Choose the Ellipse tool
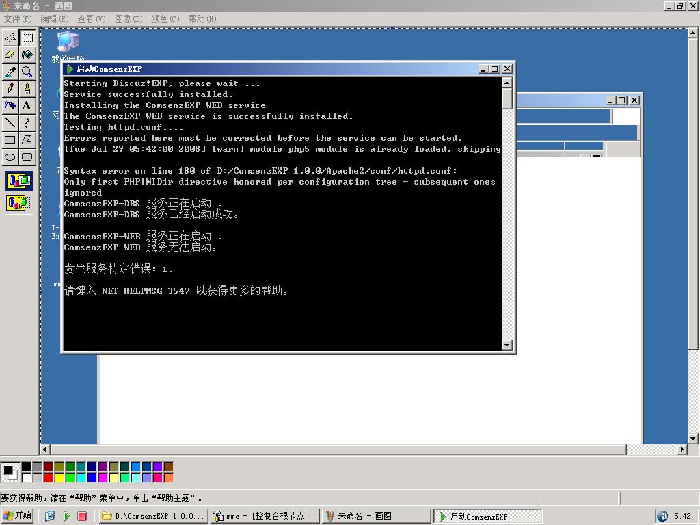The image size is (700, 525). click(x=10, y=157)
